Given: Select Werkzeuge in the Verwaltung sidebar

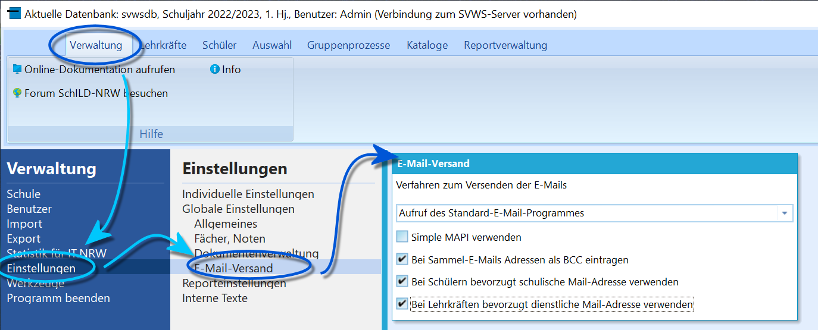Looking at the screenshot, I should pyautogui.click(x=35, y=283).
